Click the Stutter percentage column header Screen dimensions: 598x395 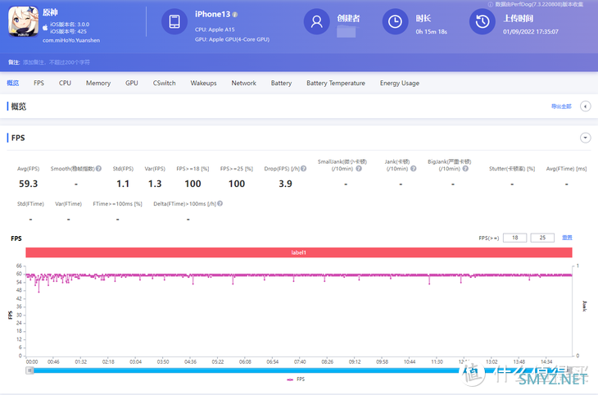512,169
